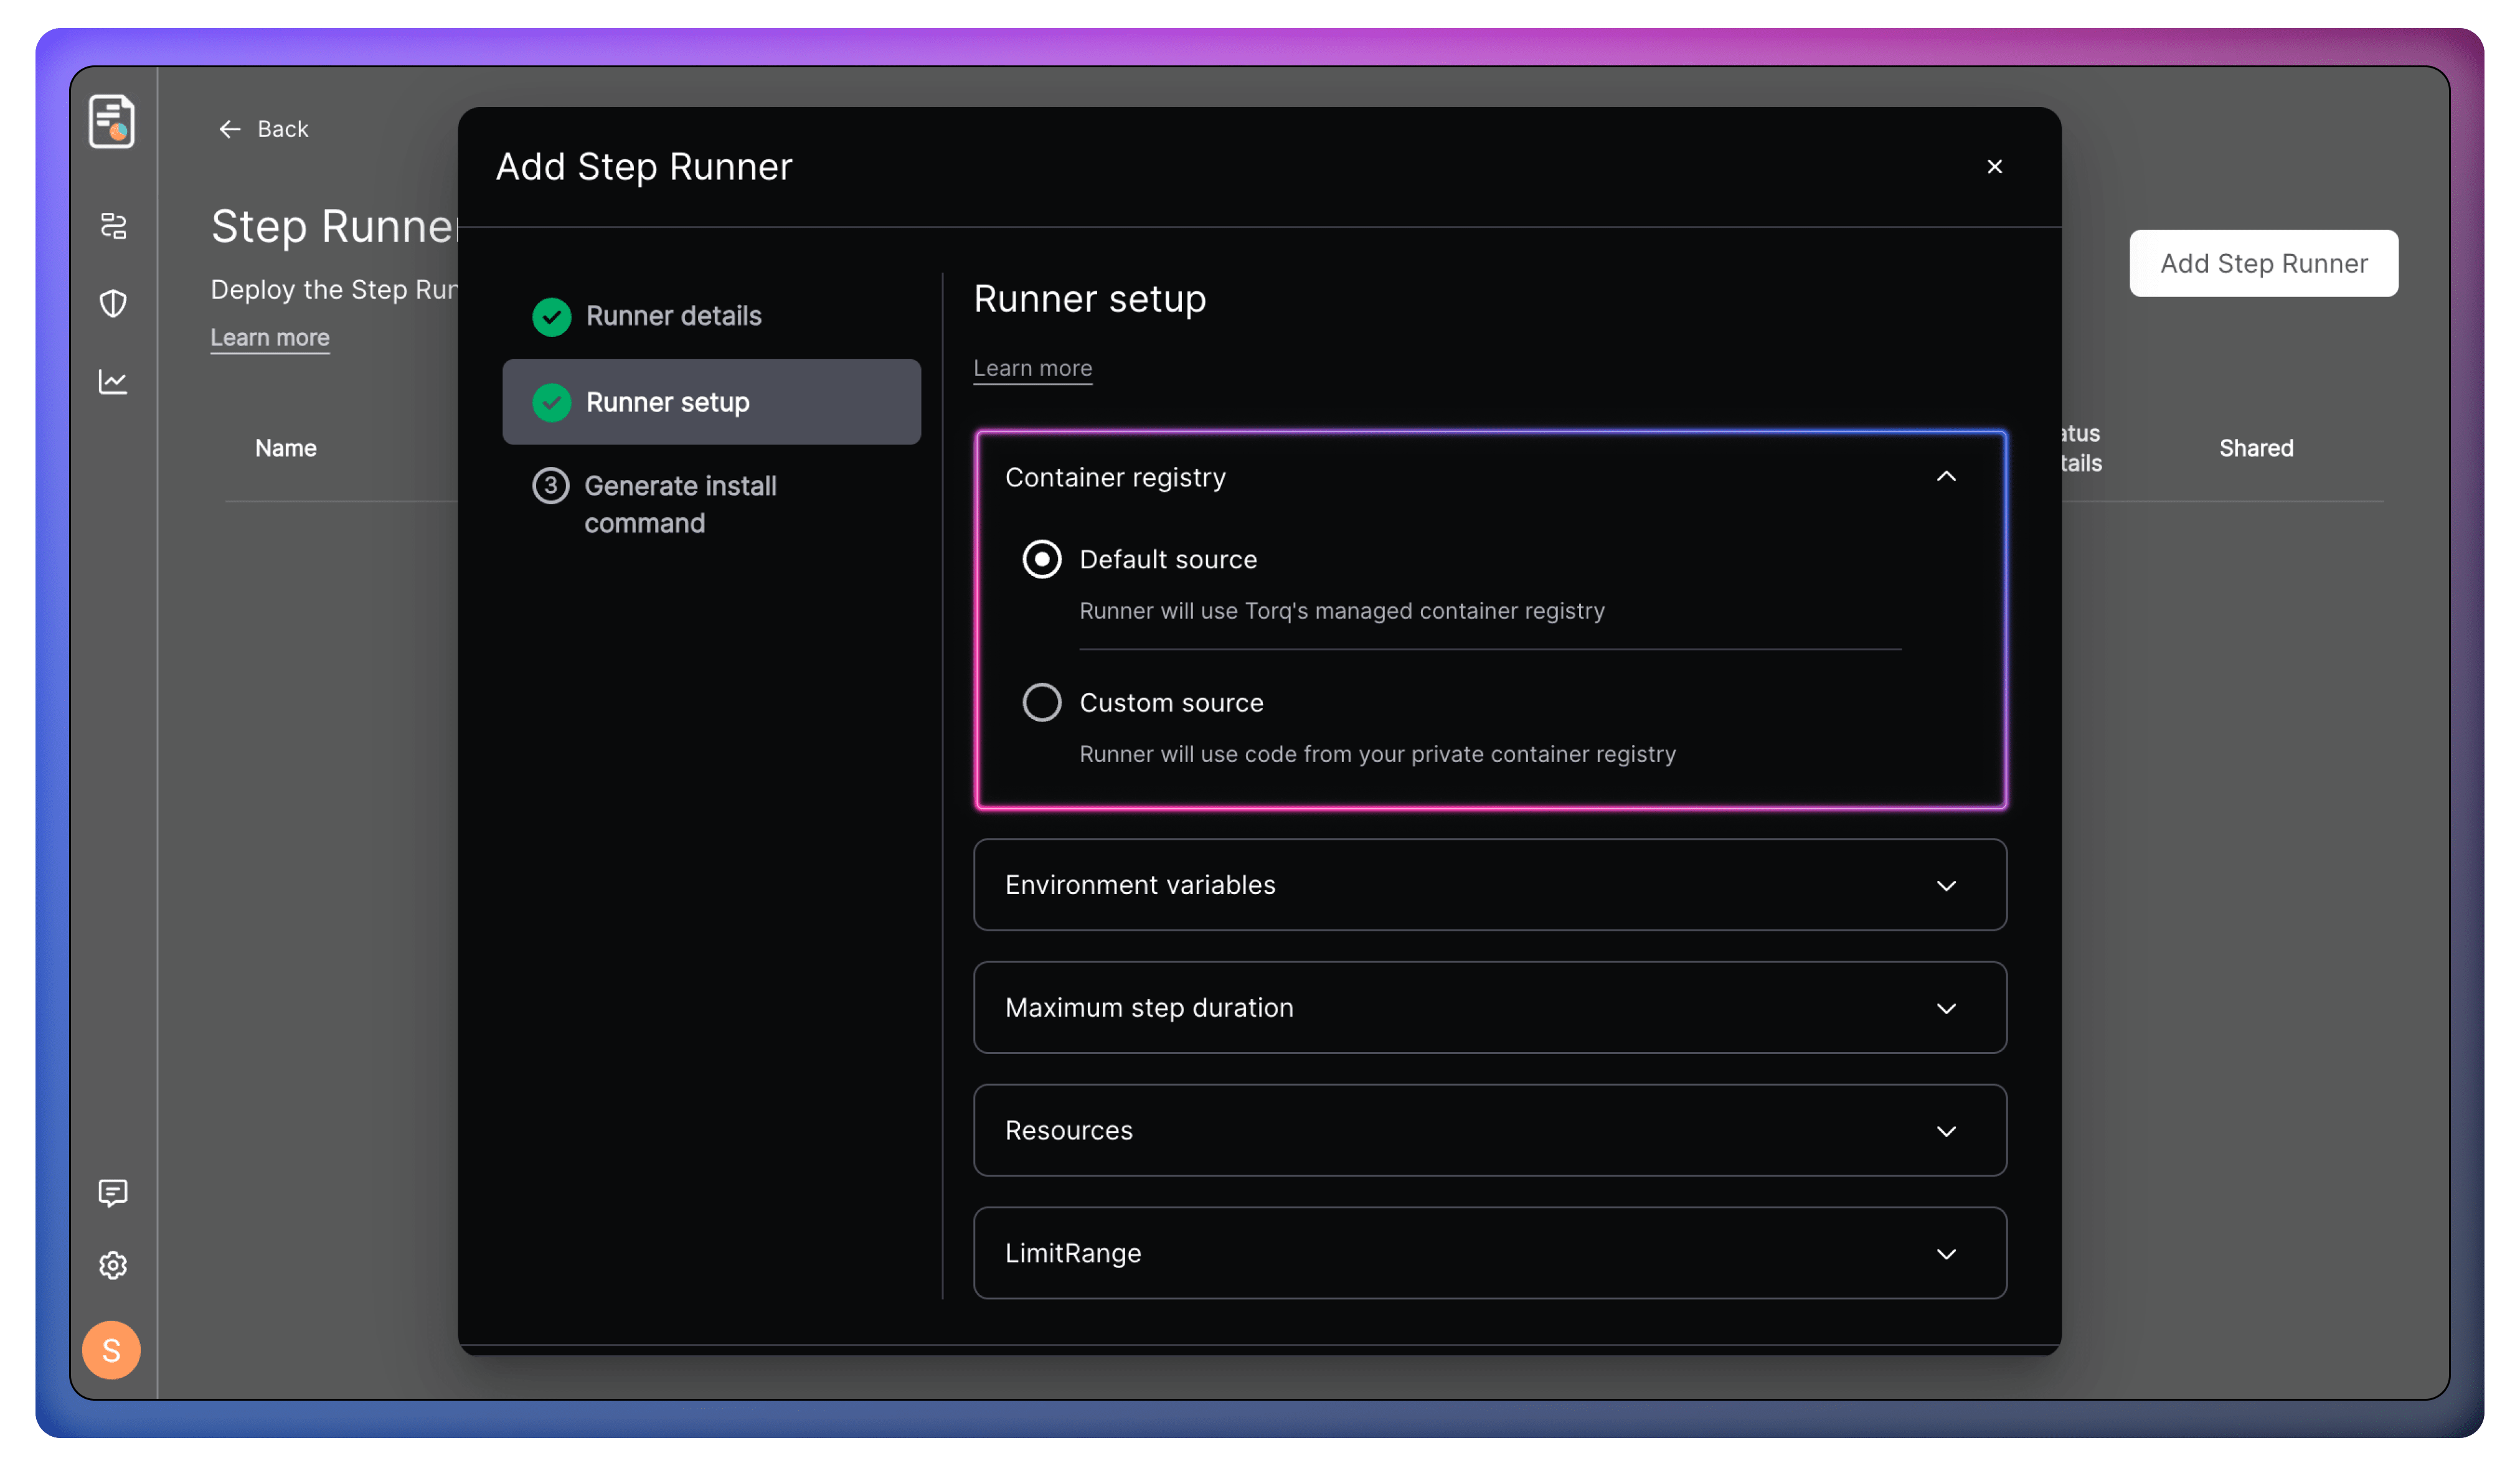The width and height of the screenshot is (2520, 1481).
Task: Go to Generate install command step
Action: 680,504
